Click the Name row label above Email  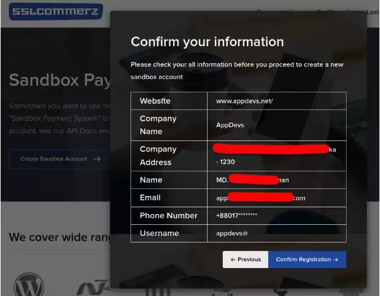[151, 180]
